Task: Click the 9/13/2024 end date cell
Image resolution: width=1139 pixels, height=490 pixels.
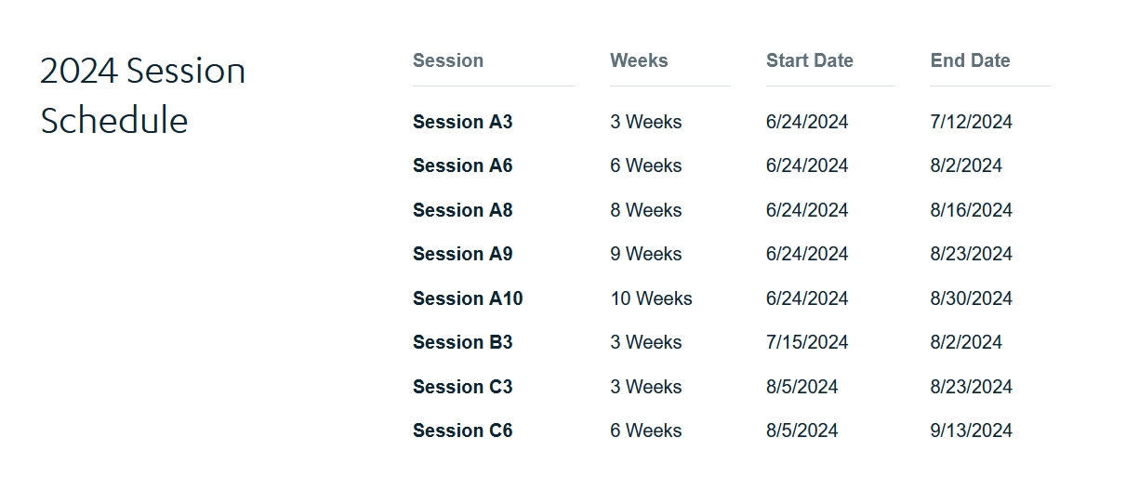Action: click(971, 430)
